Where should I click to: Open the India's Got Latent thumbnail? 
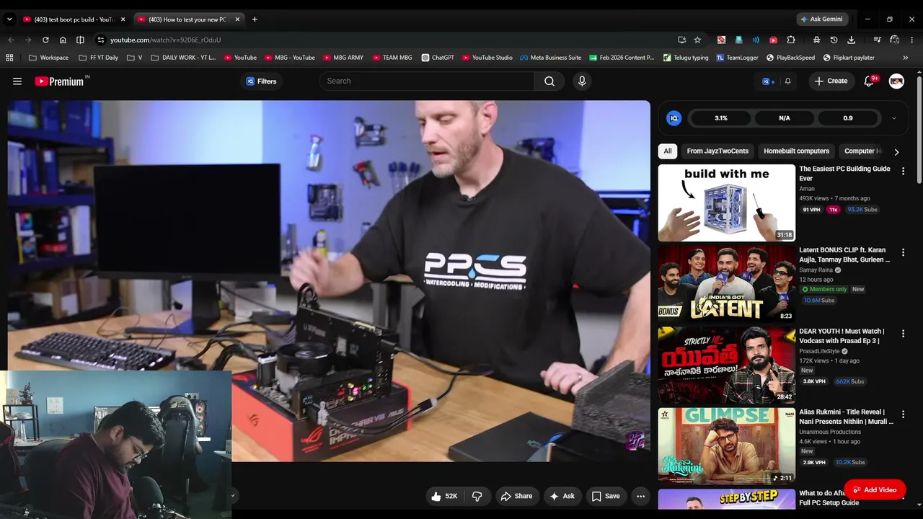click(726, 283)
